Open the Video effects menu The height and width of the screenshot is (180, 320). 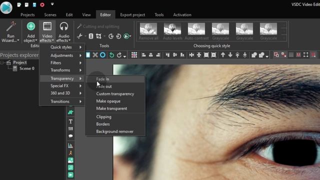[x=47, y=31]
